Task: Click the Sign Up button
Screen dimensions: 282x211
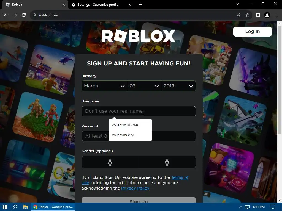Action: tap(139, 200)
